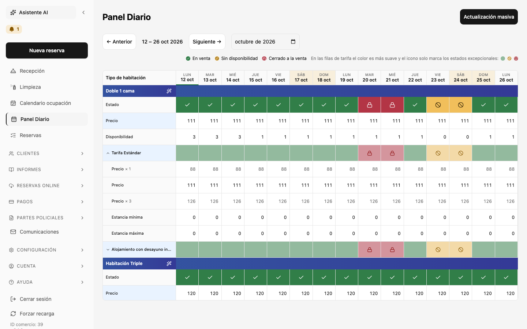This screenshot has width=527, height=329.
Task: Click the Asistente AI sparkle icon
Action: pyautogui.click(x=13, y=12)
